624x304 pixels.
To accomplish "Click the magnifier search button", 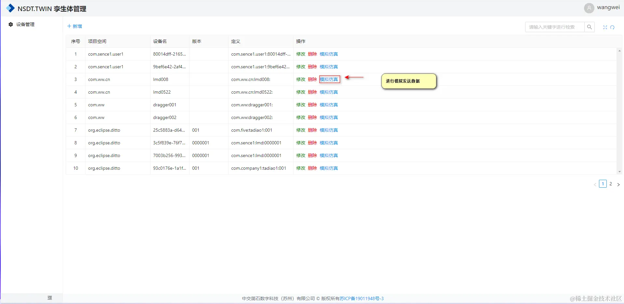I will tap(589, 27).
